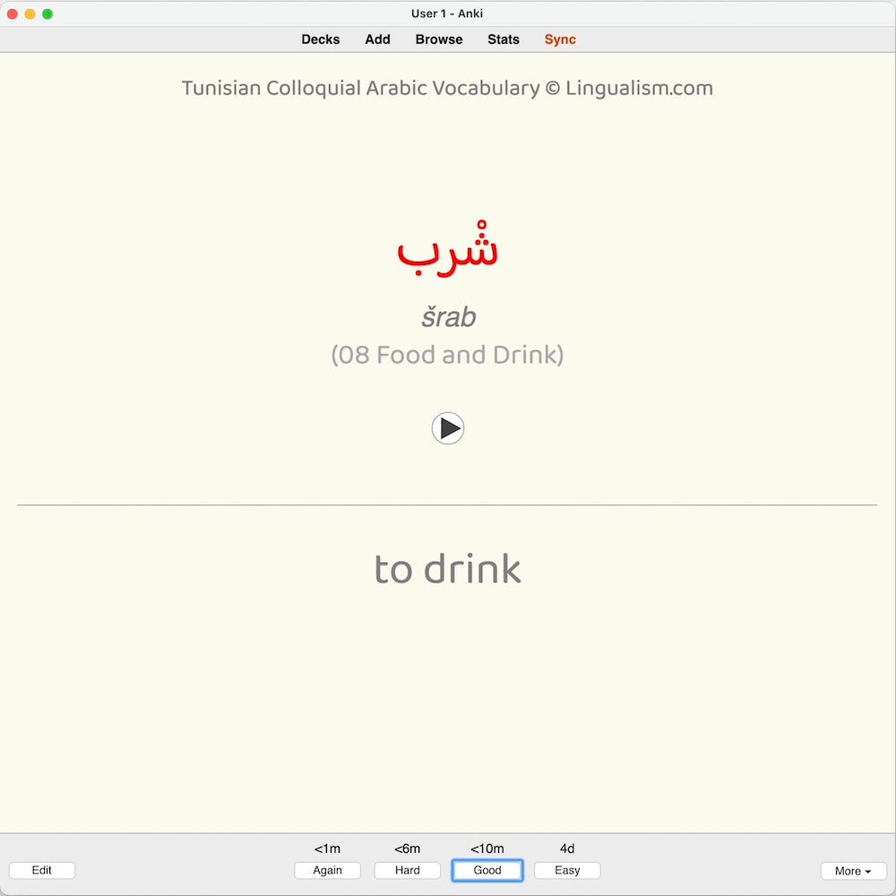Open the Decks screen
Image resolution: width=896 pixels, height=896 pixels.
pos(320,39)
